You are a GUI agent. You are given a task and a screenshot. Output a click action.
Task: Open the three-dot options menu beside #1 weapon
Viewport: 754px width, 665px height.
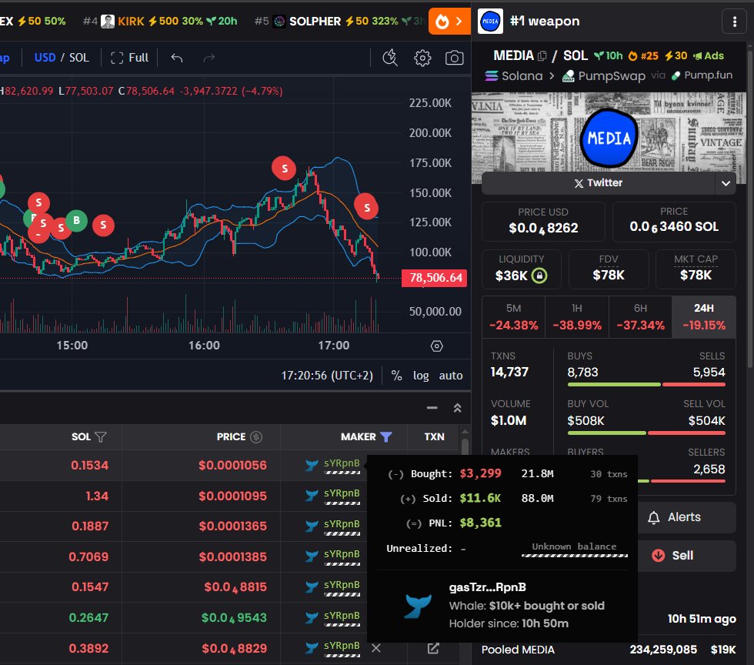coord(734,22)
